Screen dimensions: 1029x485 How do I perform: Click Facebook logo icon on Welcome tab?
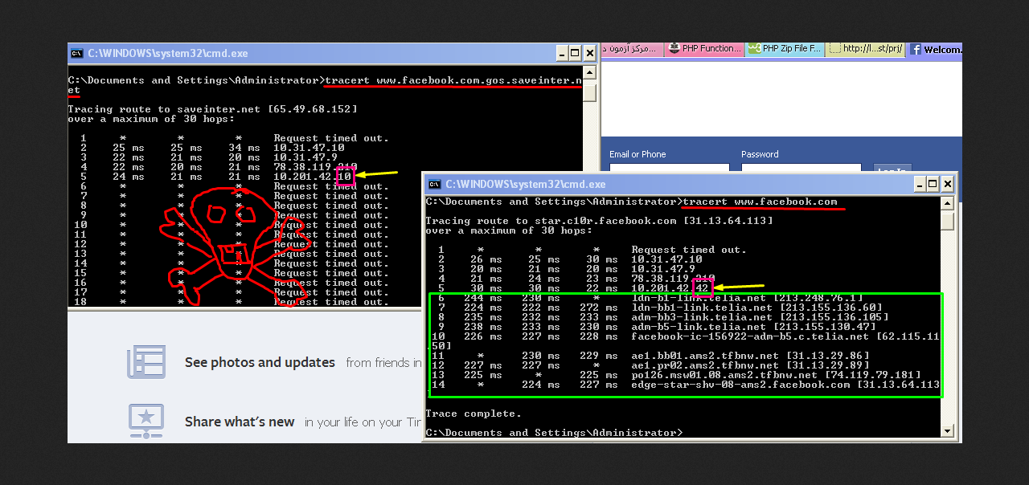click(x=916, y=49)
